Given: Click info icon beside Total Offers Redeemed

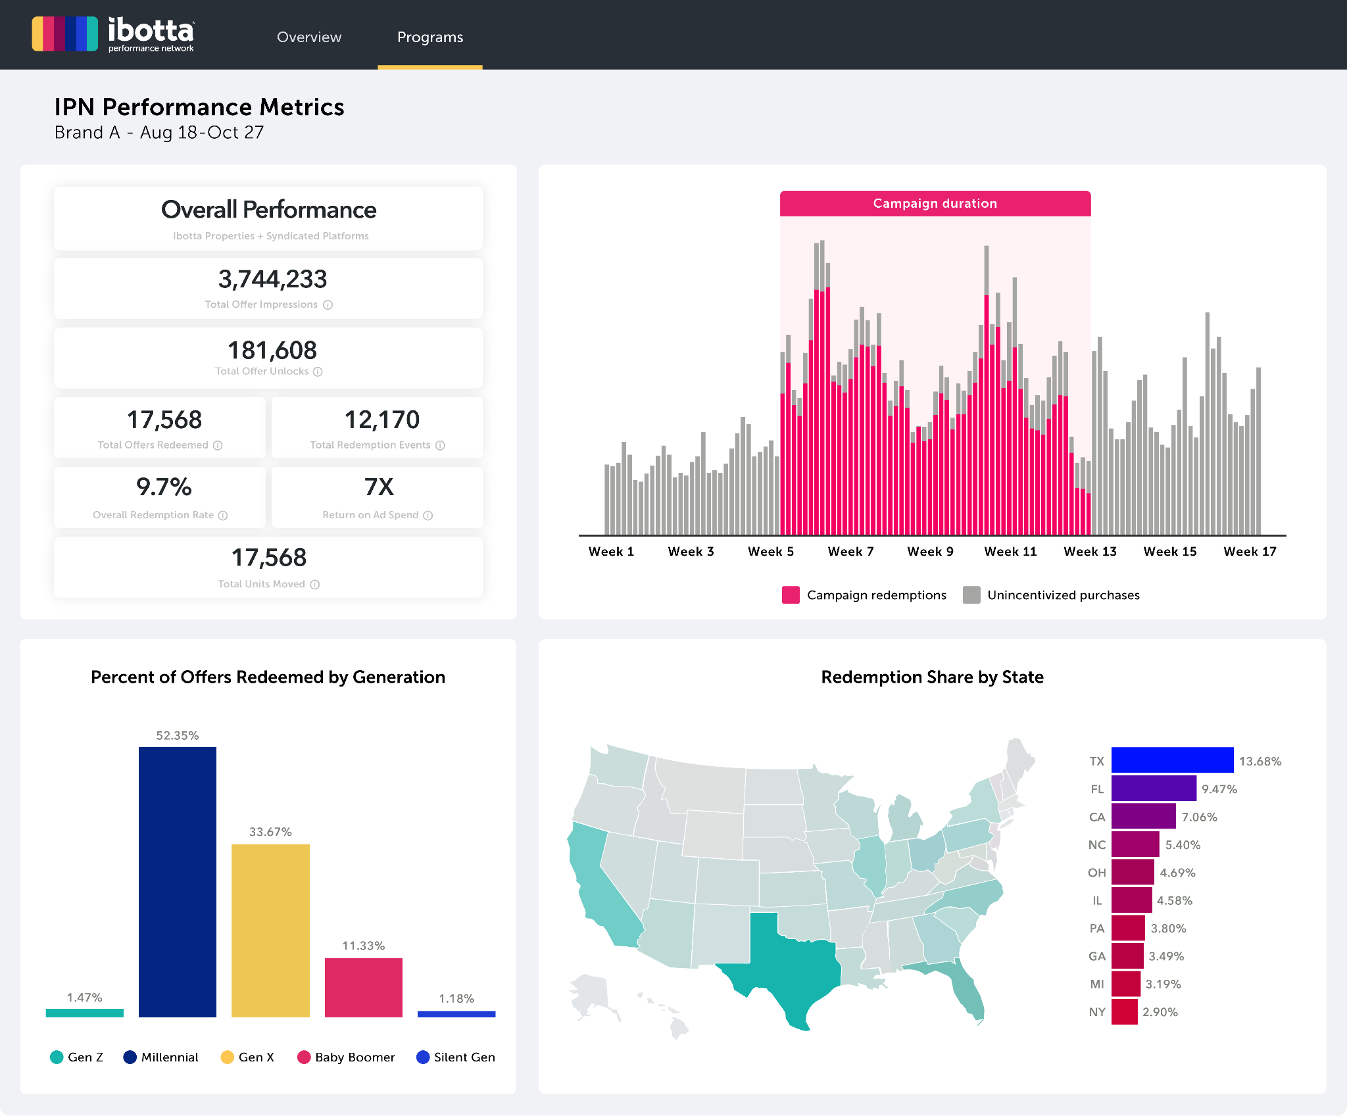Looking at the screenshot, I should [218, 446].
